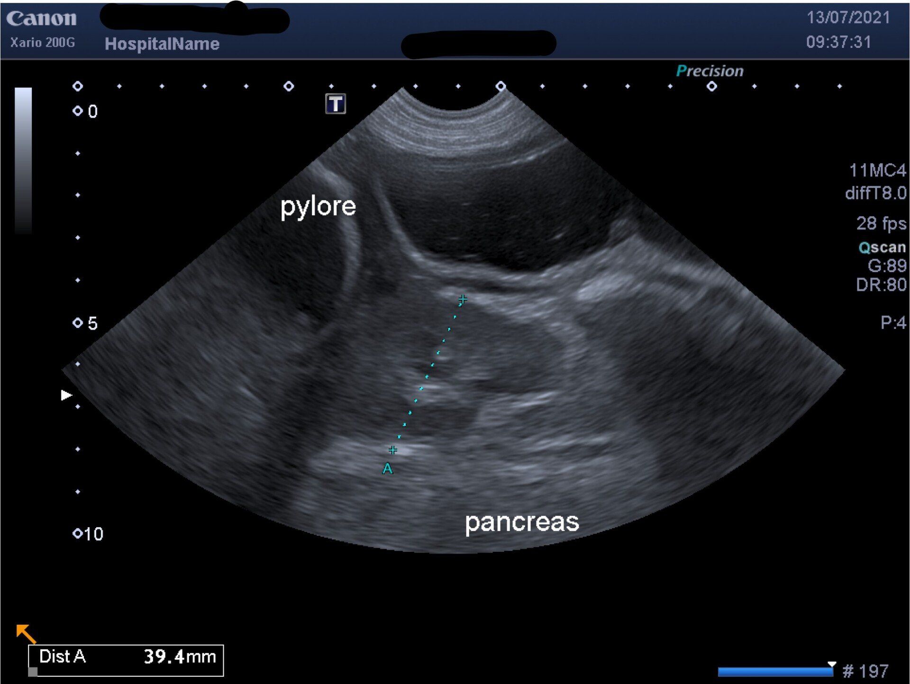Select the lower caliper cross near A

pos(392,449)
